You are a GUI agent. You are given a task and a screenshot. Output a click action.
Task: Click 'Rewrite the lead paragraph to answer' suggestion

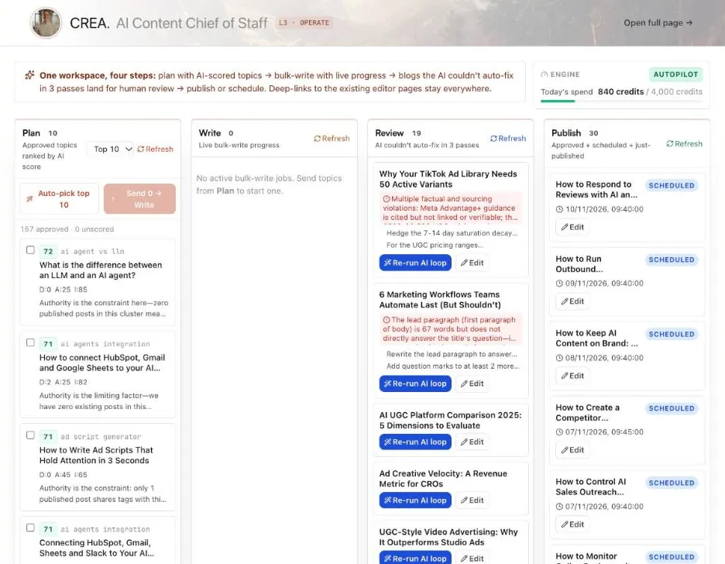click(x=452, y=353)
